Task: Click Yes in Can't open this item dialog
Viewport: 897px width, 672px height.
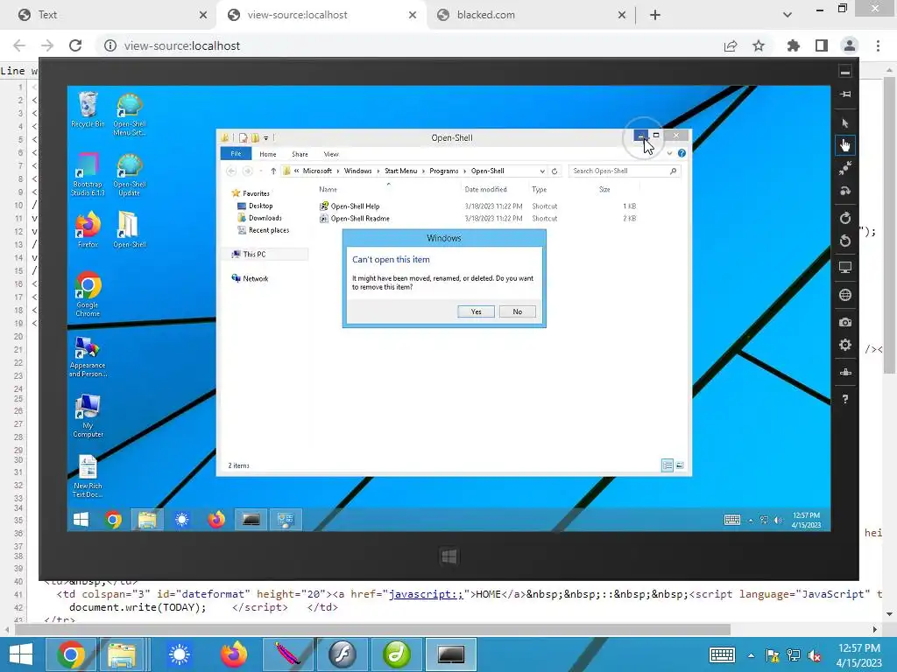Action: (476, 311)
